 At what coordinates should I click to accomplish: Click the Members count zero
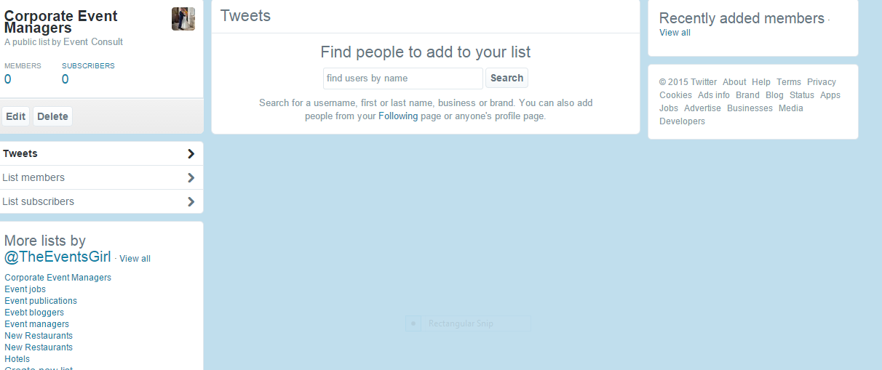[x=8, y=79]
